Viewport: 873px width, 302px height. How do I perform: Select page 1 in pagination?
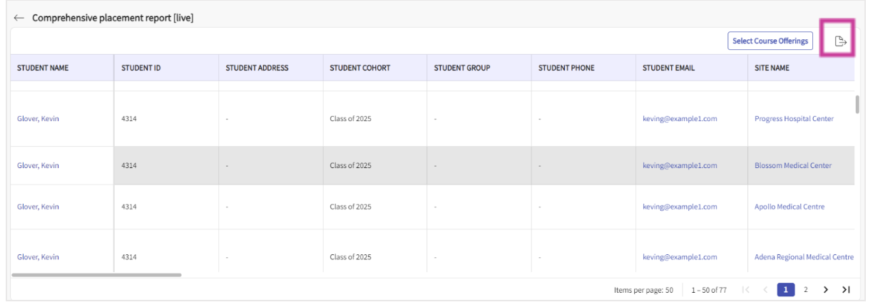tap(786, 290)
